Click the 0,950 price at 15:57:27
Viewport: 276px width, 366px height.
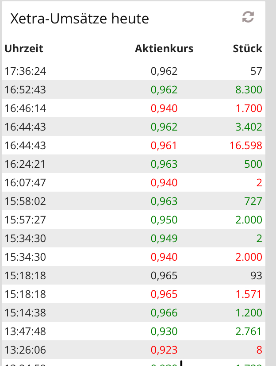click(x=164, y=220)
